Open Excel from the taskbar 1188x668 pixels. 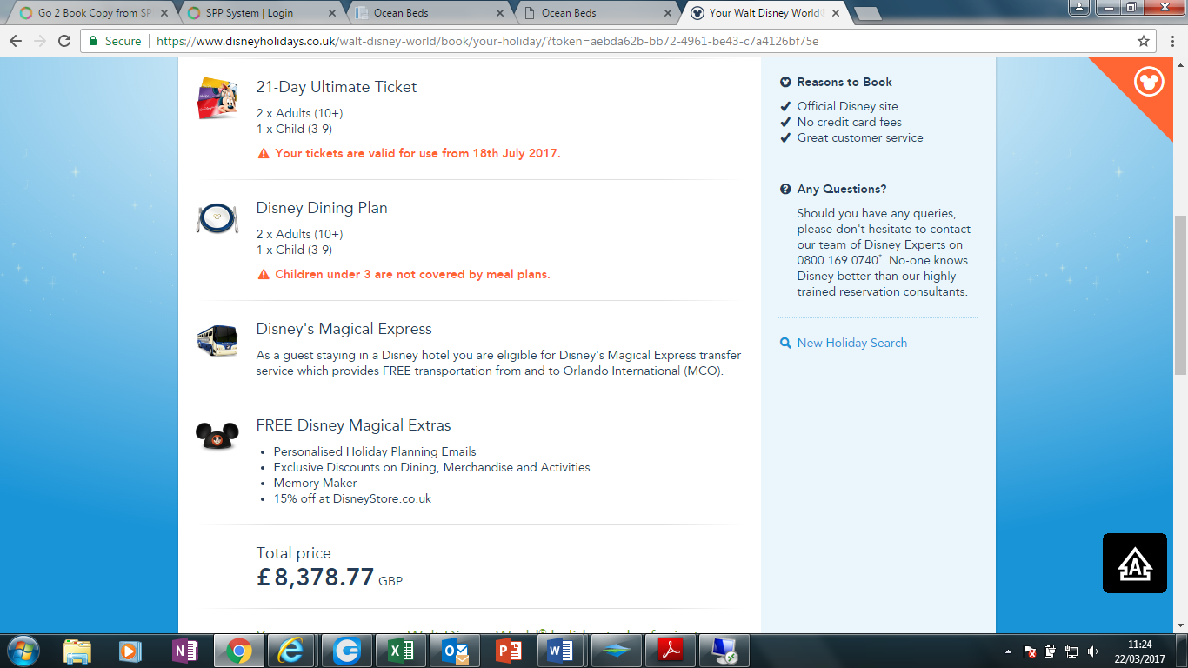(400, 651)
